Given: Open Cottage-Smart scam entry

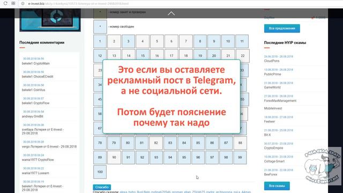Looking at the screenshot, I should coord(274,161).
